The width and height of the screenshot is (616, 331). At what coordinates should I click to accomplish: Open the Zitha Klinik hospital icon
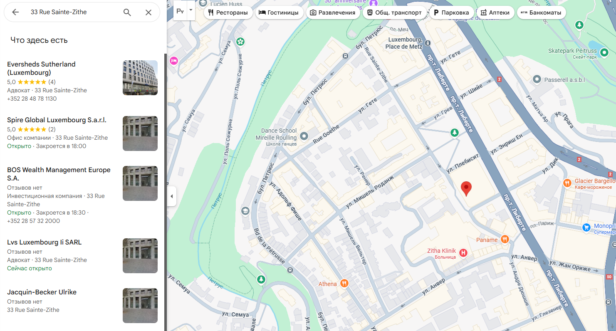[x=463, y=252]
